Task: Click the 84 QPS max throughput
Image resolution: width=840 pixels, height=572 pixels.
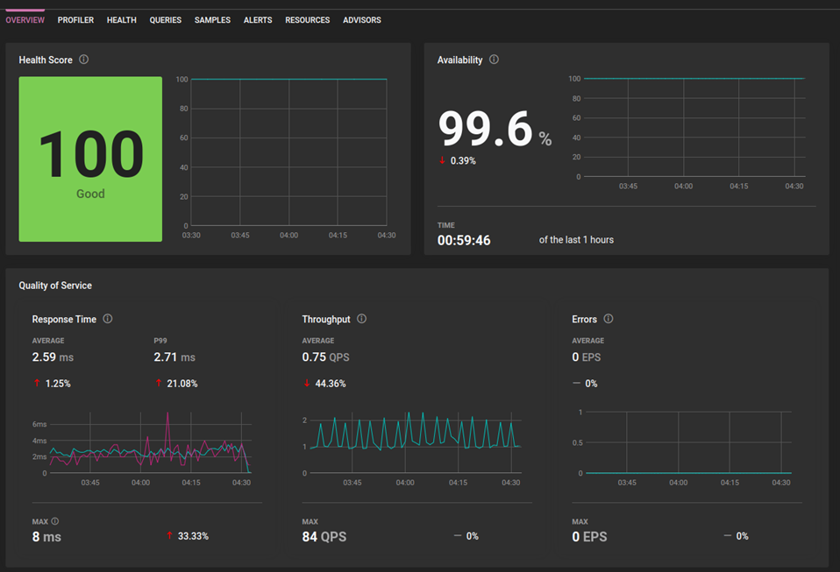Action: (x=324, y=537)
